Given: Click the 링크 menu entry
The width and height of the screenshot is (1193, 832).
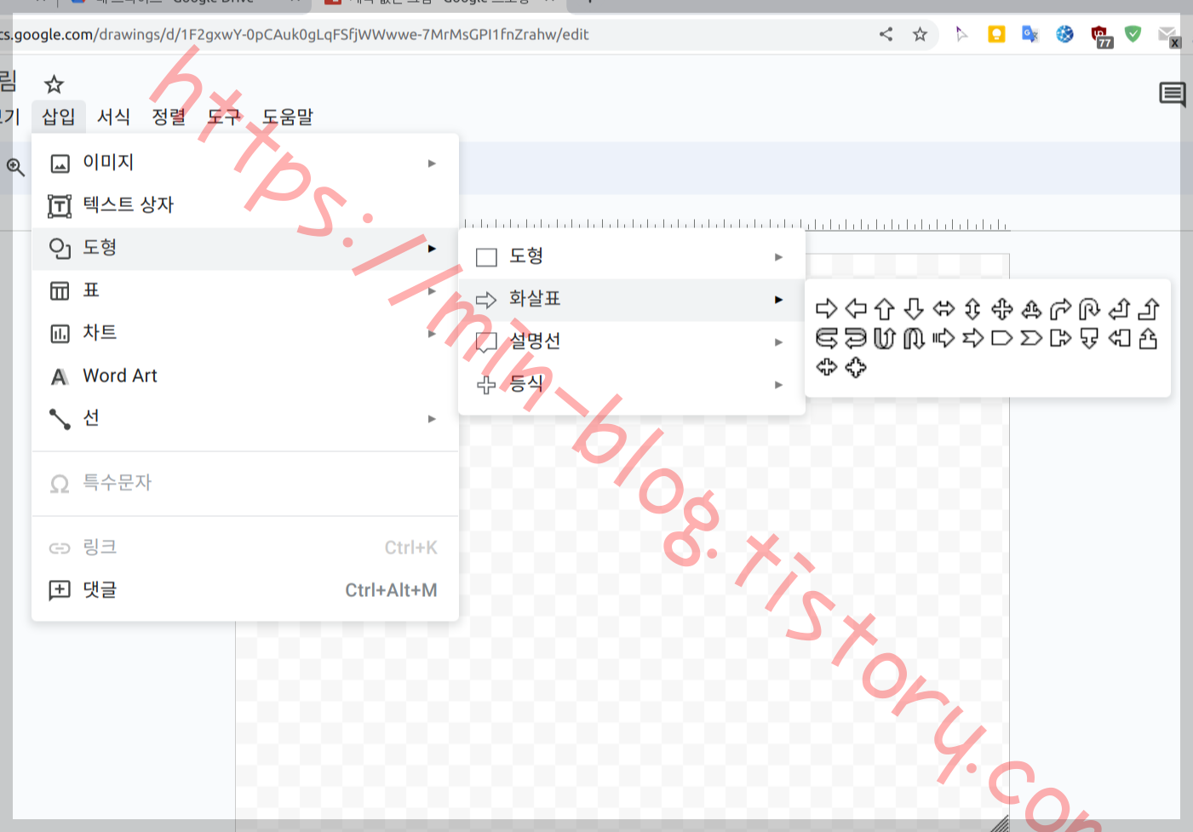Looking at the screenshot, I should click(245, 548).
